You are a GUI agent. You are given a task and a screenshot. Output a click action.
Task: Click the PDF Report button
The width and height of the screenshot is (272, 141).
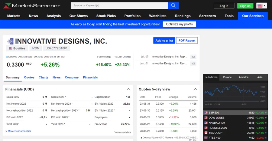tap(187, 41)
